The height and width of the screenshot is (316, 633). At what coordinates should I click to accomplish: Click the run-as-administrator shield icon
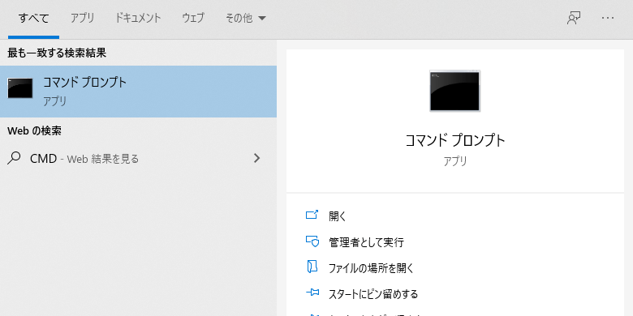click(312, 241)
